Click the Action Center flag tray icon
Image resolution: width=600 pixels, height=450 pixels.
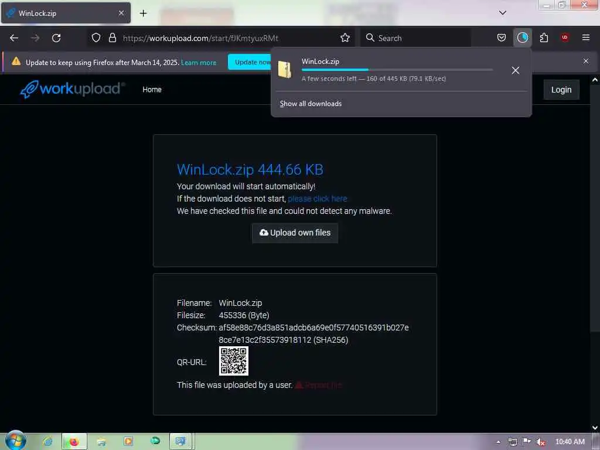tap(527, 442)
